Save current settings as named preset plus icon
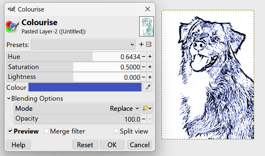This screenshot has width=265, height=156. point(141,44)
